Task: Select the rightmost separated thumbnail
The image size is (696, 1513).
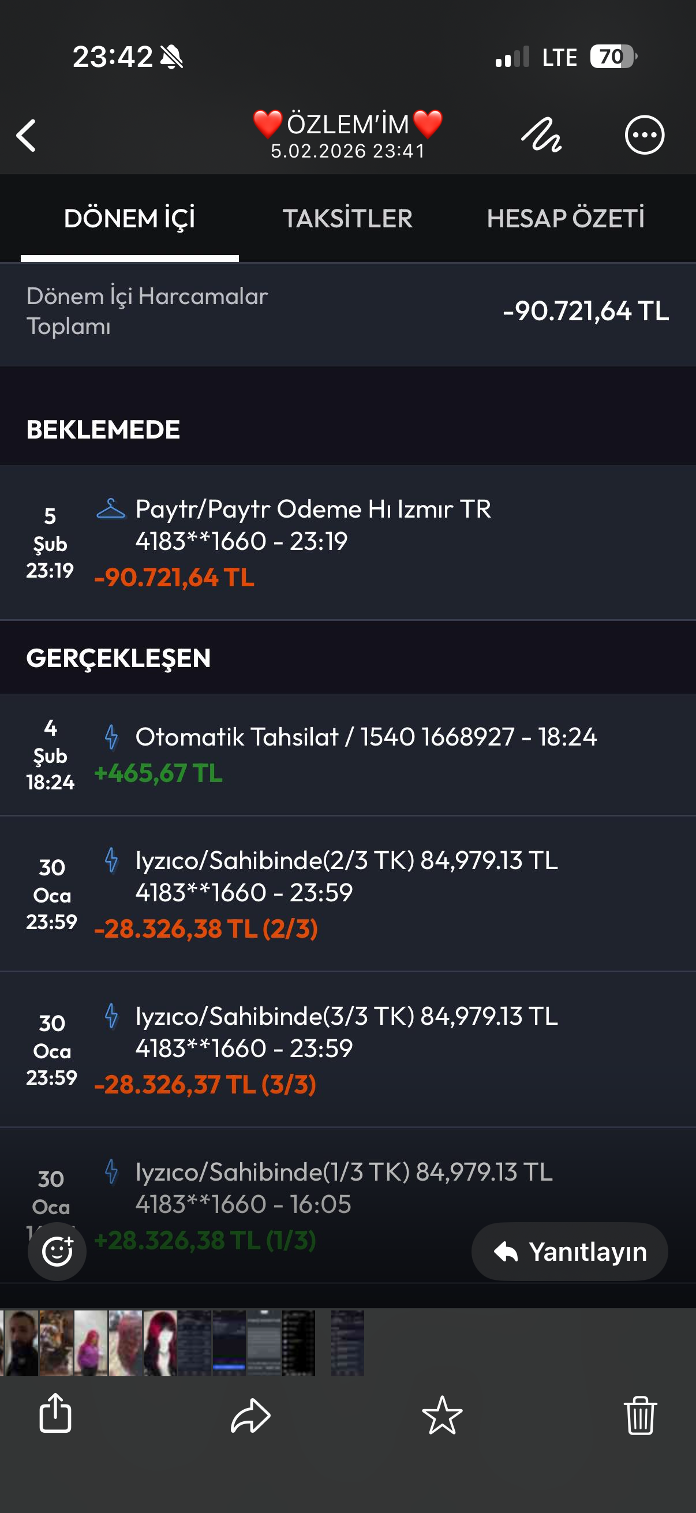Action: [347, 1343]
